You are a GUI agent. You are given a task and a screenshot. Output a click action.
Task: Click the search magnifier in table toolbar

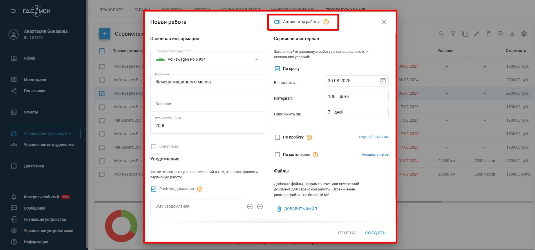(x=441, y=34)
